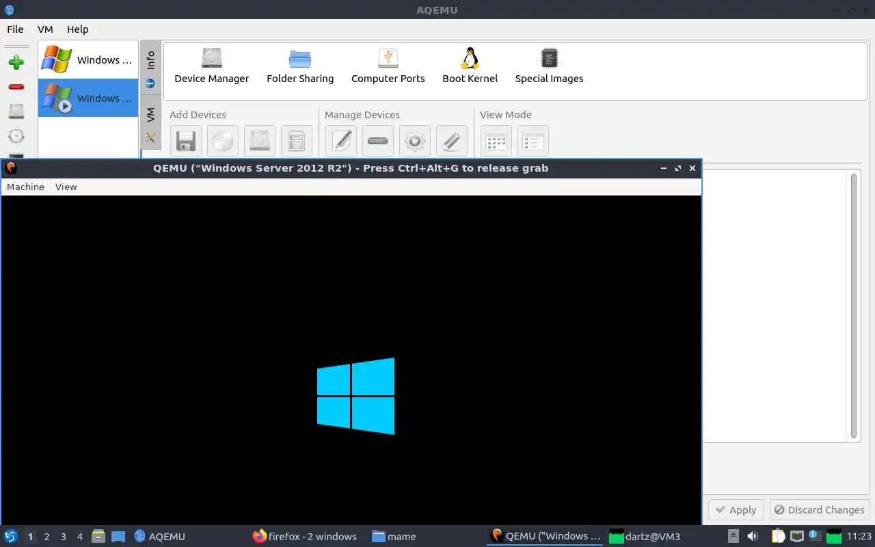Viewport: 875px width, 547px height.
Task: Open the Help menu in AQEMU
Action: pyautogui.click(x=78, y=29)
